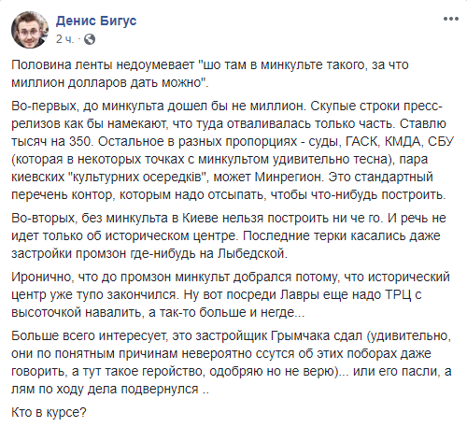
Task: Click the word 'ГАСК' in the post
Action: [x=361, y=141]
